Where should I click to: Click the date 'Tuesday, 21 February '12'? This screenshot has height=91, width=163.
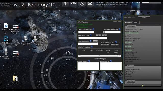28,5
